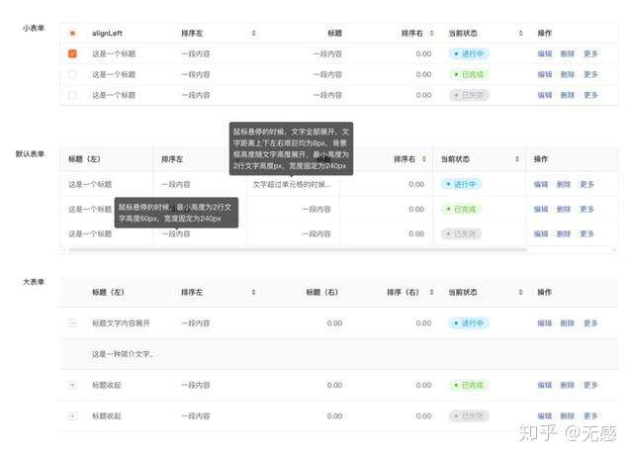
Task: Open 更多 in the 大表单 已失效 row
Action: click(x=590, y=415)
